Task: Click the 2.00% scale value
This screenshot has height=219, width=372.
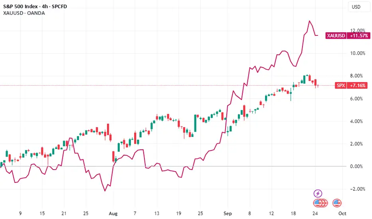Action: 356,144
